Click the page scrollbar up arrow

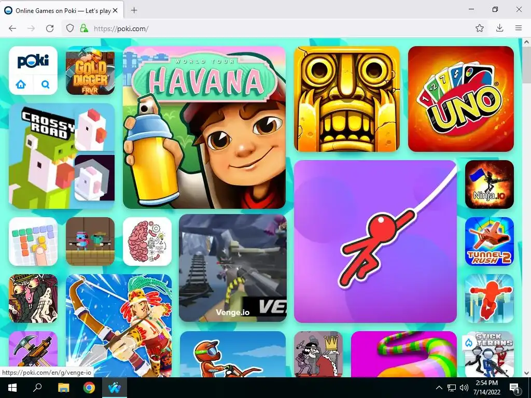(527, 42)
